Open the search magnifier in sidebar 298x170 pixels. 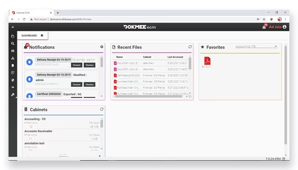pos(13,44)
